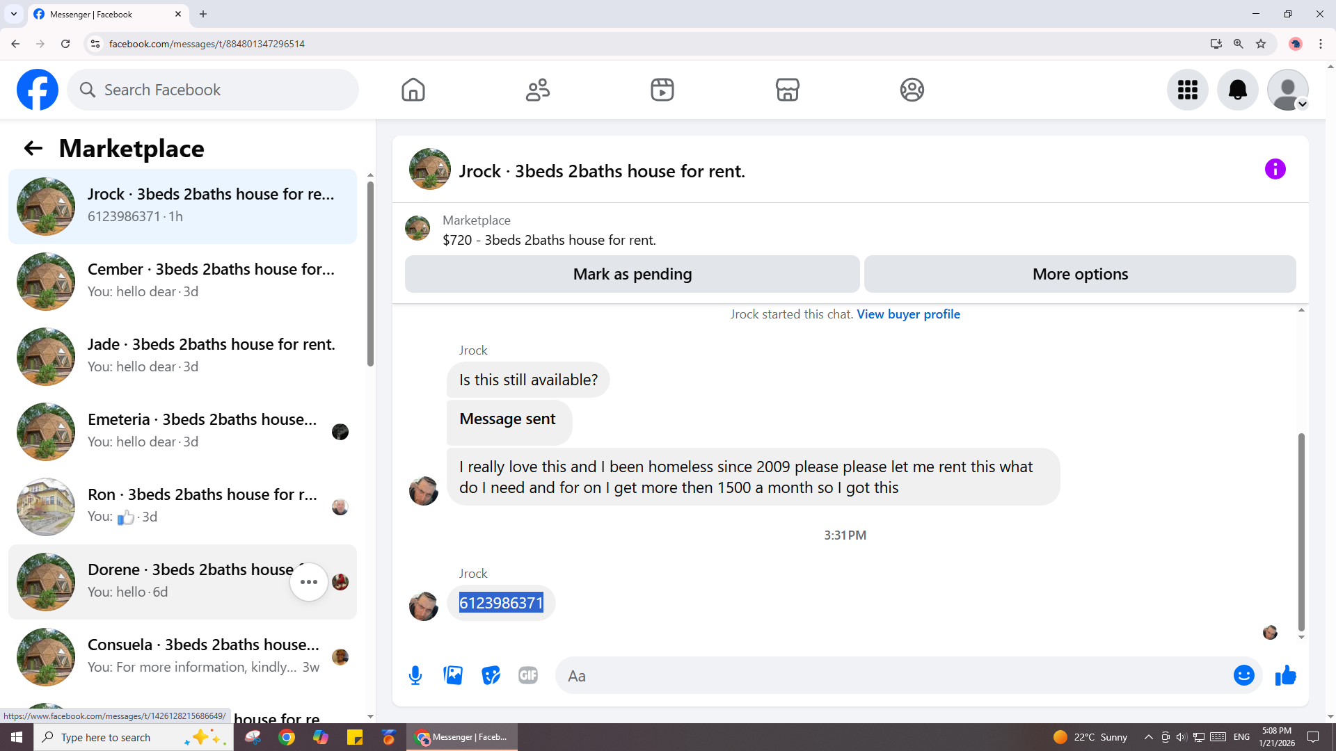This screenshot has height=751, width=1336.
Task: Open conversation information purple icon
Action: [x=1275, y=169]
